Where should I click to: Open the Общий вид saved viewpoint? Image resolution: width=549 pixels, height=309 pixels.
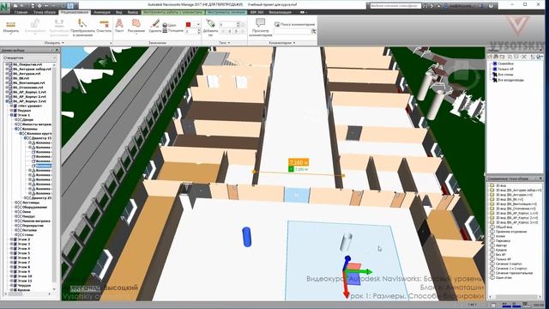click(x=504, y=227)
